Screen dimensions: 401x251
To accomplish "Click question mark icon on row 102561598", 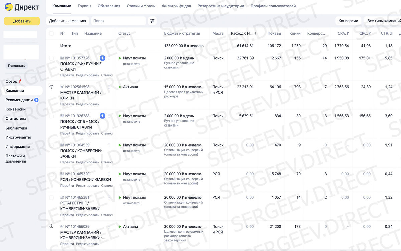I will 51,87.
